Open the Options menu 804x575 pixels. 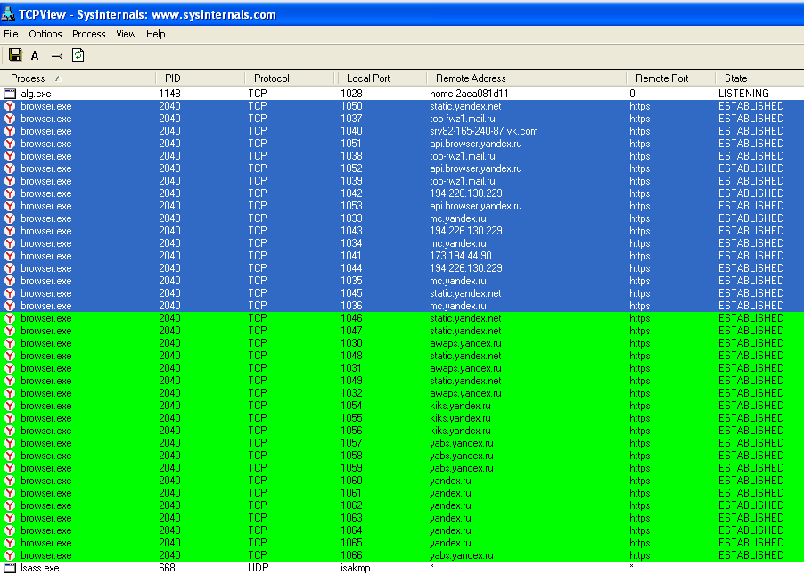coord(45,34)
